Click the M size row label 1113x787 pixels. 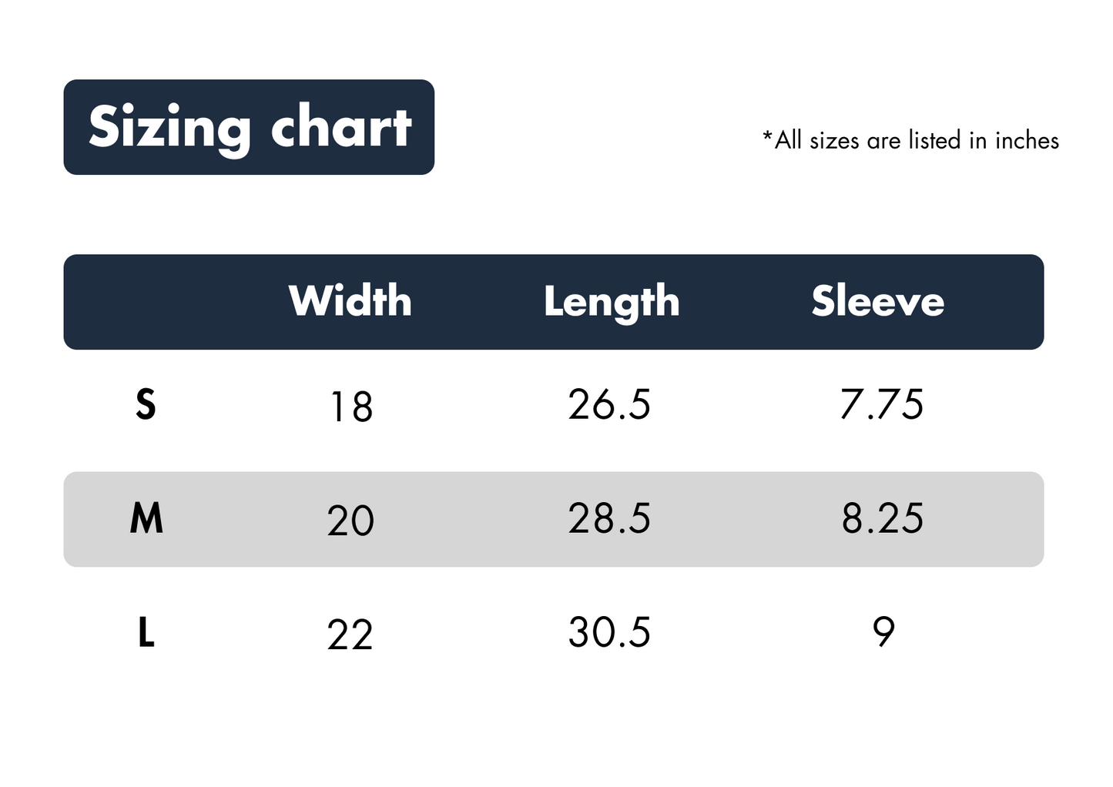click(x=146, y=517)
